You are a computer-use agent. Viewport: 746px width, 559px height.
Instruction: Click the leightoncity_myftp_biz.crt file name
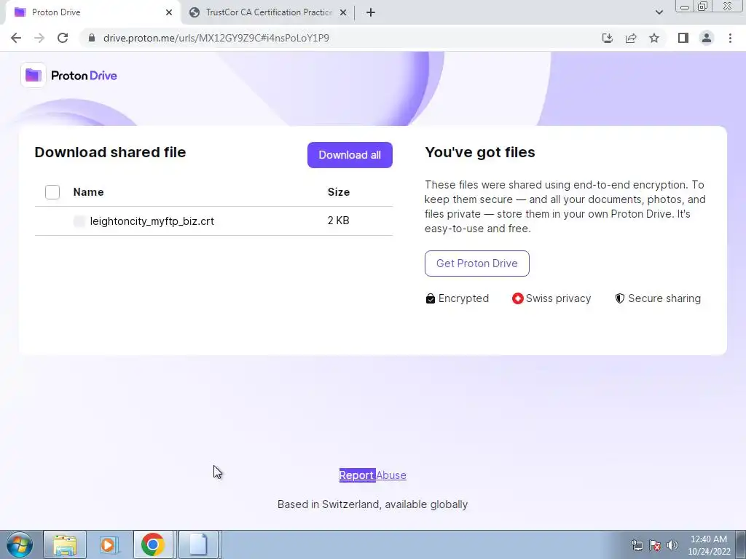pyautogui.click(x=152, y=221)
